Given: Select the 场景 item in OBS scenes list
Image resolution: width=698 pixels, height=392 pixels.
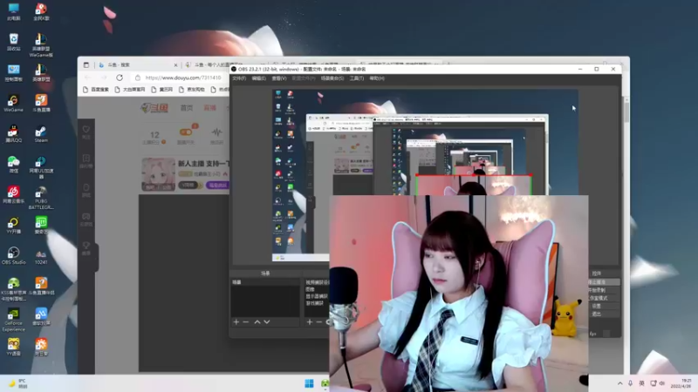Looking at the screenshot, I should (x=265, y=282).
